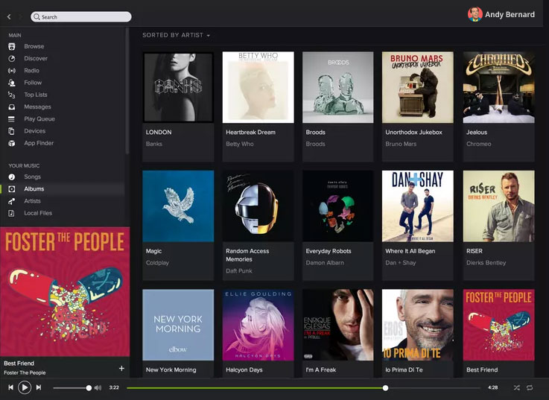Open the Magic album by Coldplay
The width and height of the screenshot is (549, 400).
coord(178,206)
